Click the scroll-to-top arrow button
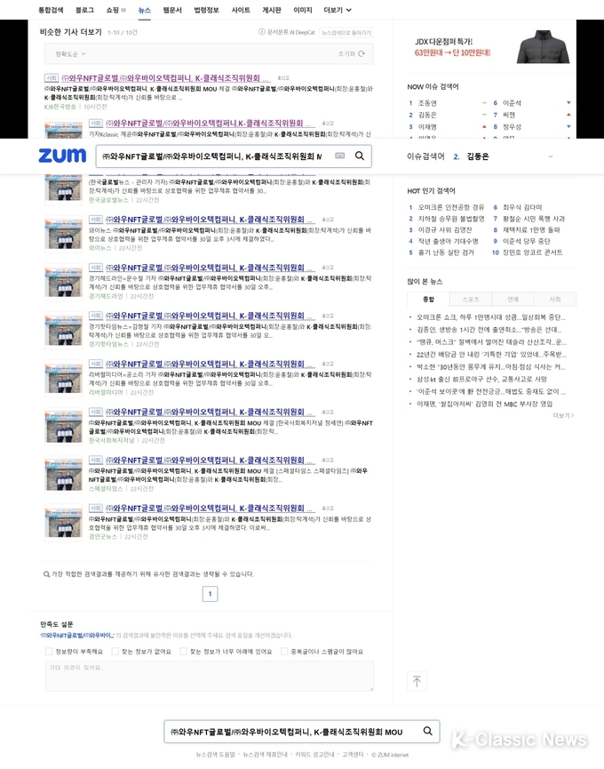 pyautogui.click(x=417, y=681)
